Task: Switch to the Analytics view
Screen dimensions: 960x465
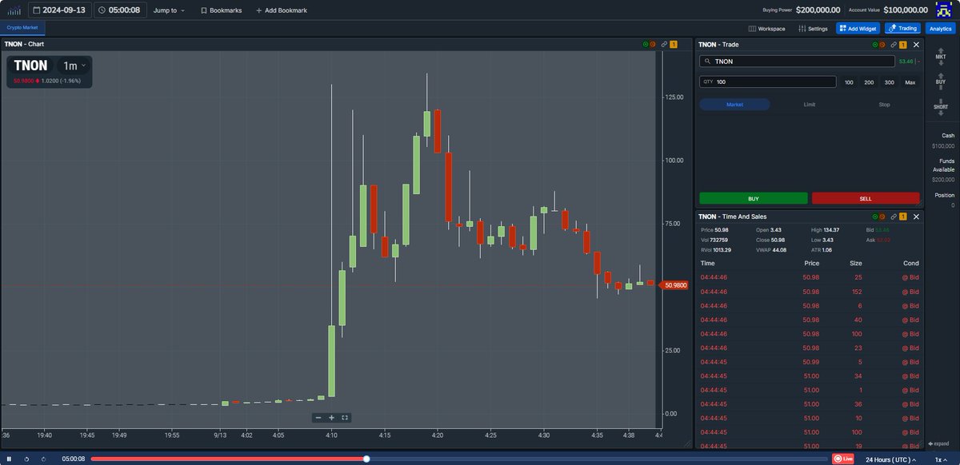Action: (941, 28)
